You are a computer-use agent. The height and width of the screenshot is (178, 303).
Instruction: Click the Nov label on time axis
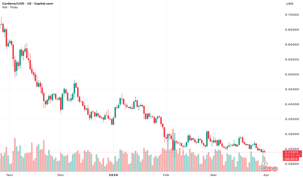click(x=10, y=175)
